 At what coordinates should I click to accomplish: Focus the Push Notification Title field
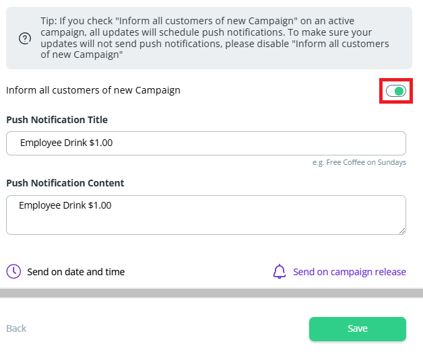(205, 143)
